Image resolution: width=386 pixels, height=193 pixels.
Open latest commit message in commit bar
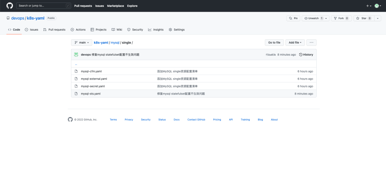pos(115,55)
